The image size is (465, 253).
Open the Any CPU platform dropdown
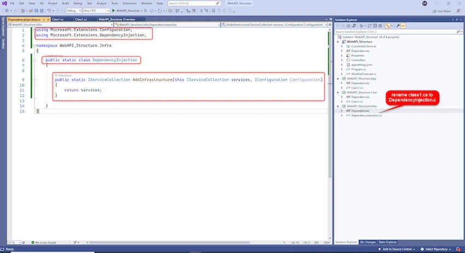[x=96, y=11]
